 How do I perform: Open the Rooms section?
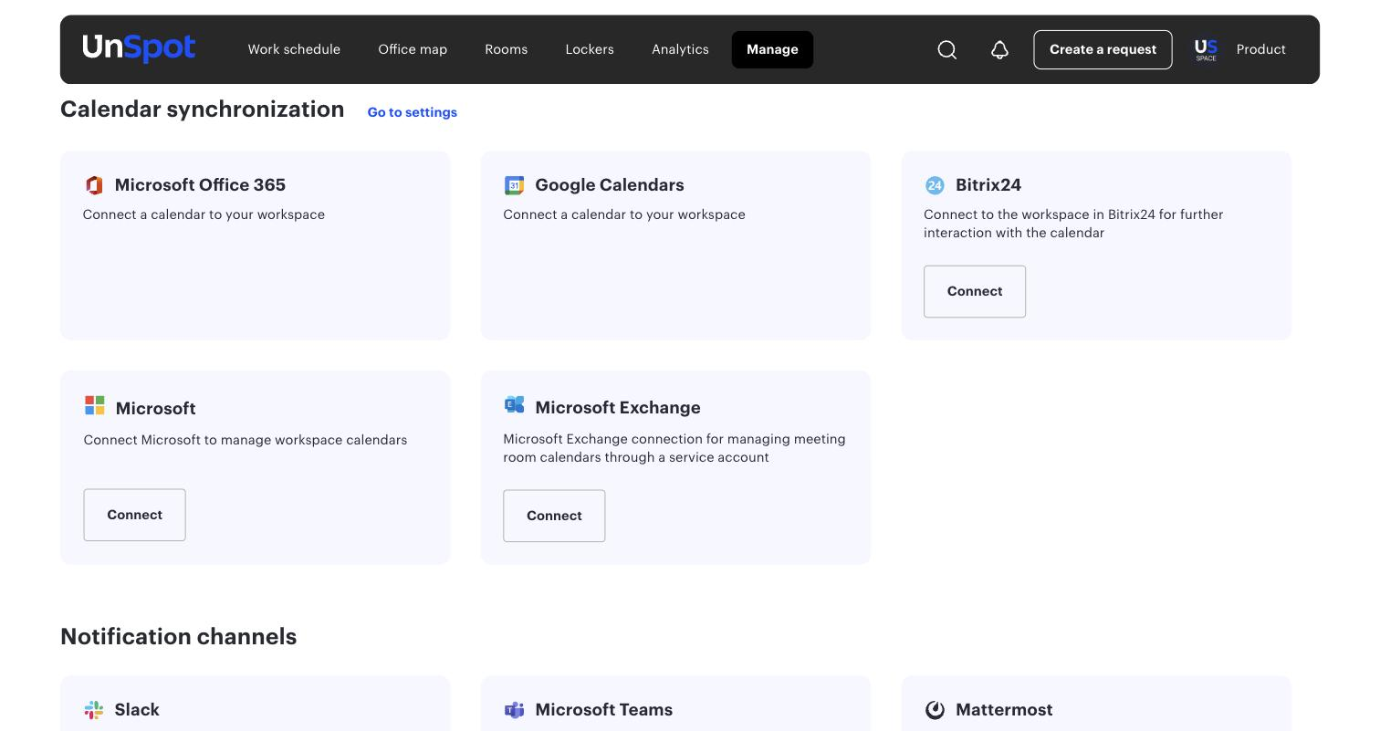[507, 49]
